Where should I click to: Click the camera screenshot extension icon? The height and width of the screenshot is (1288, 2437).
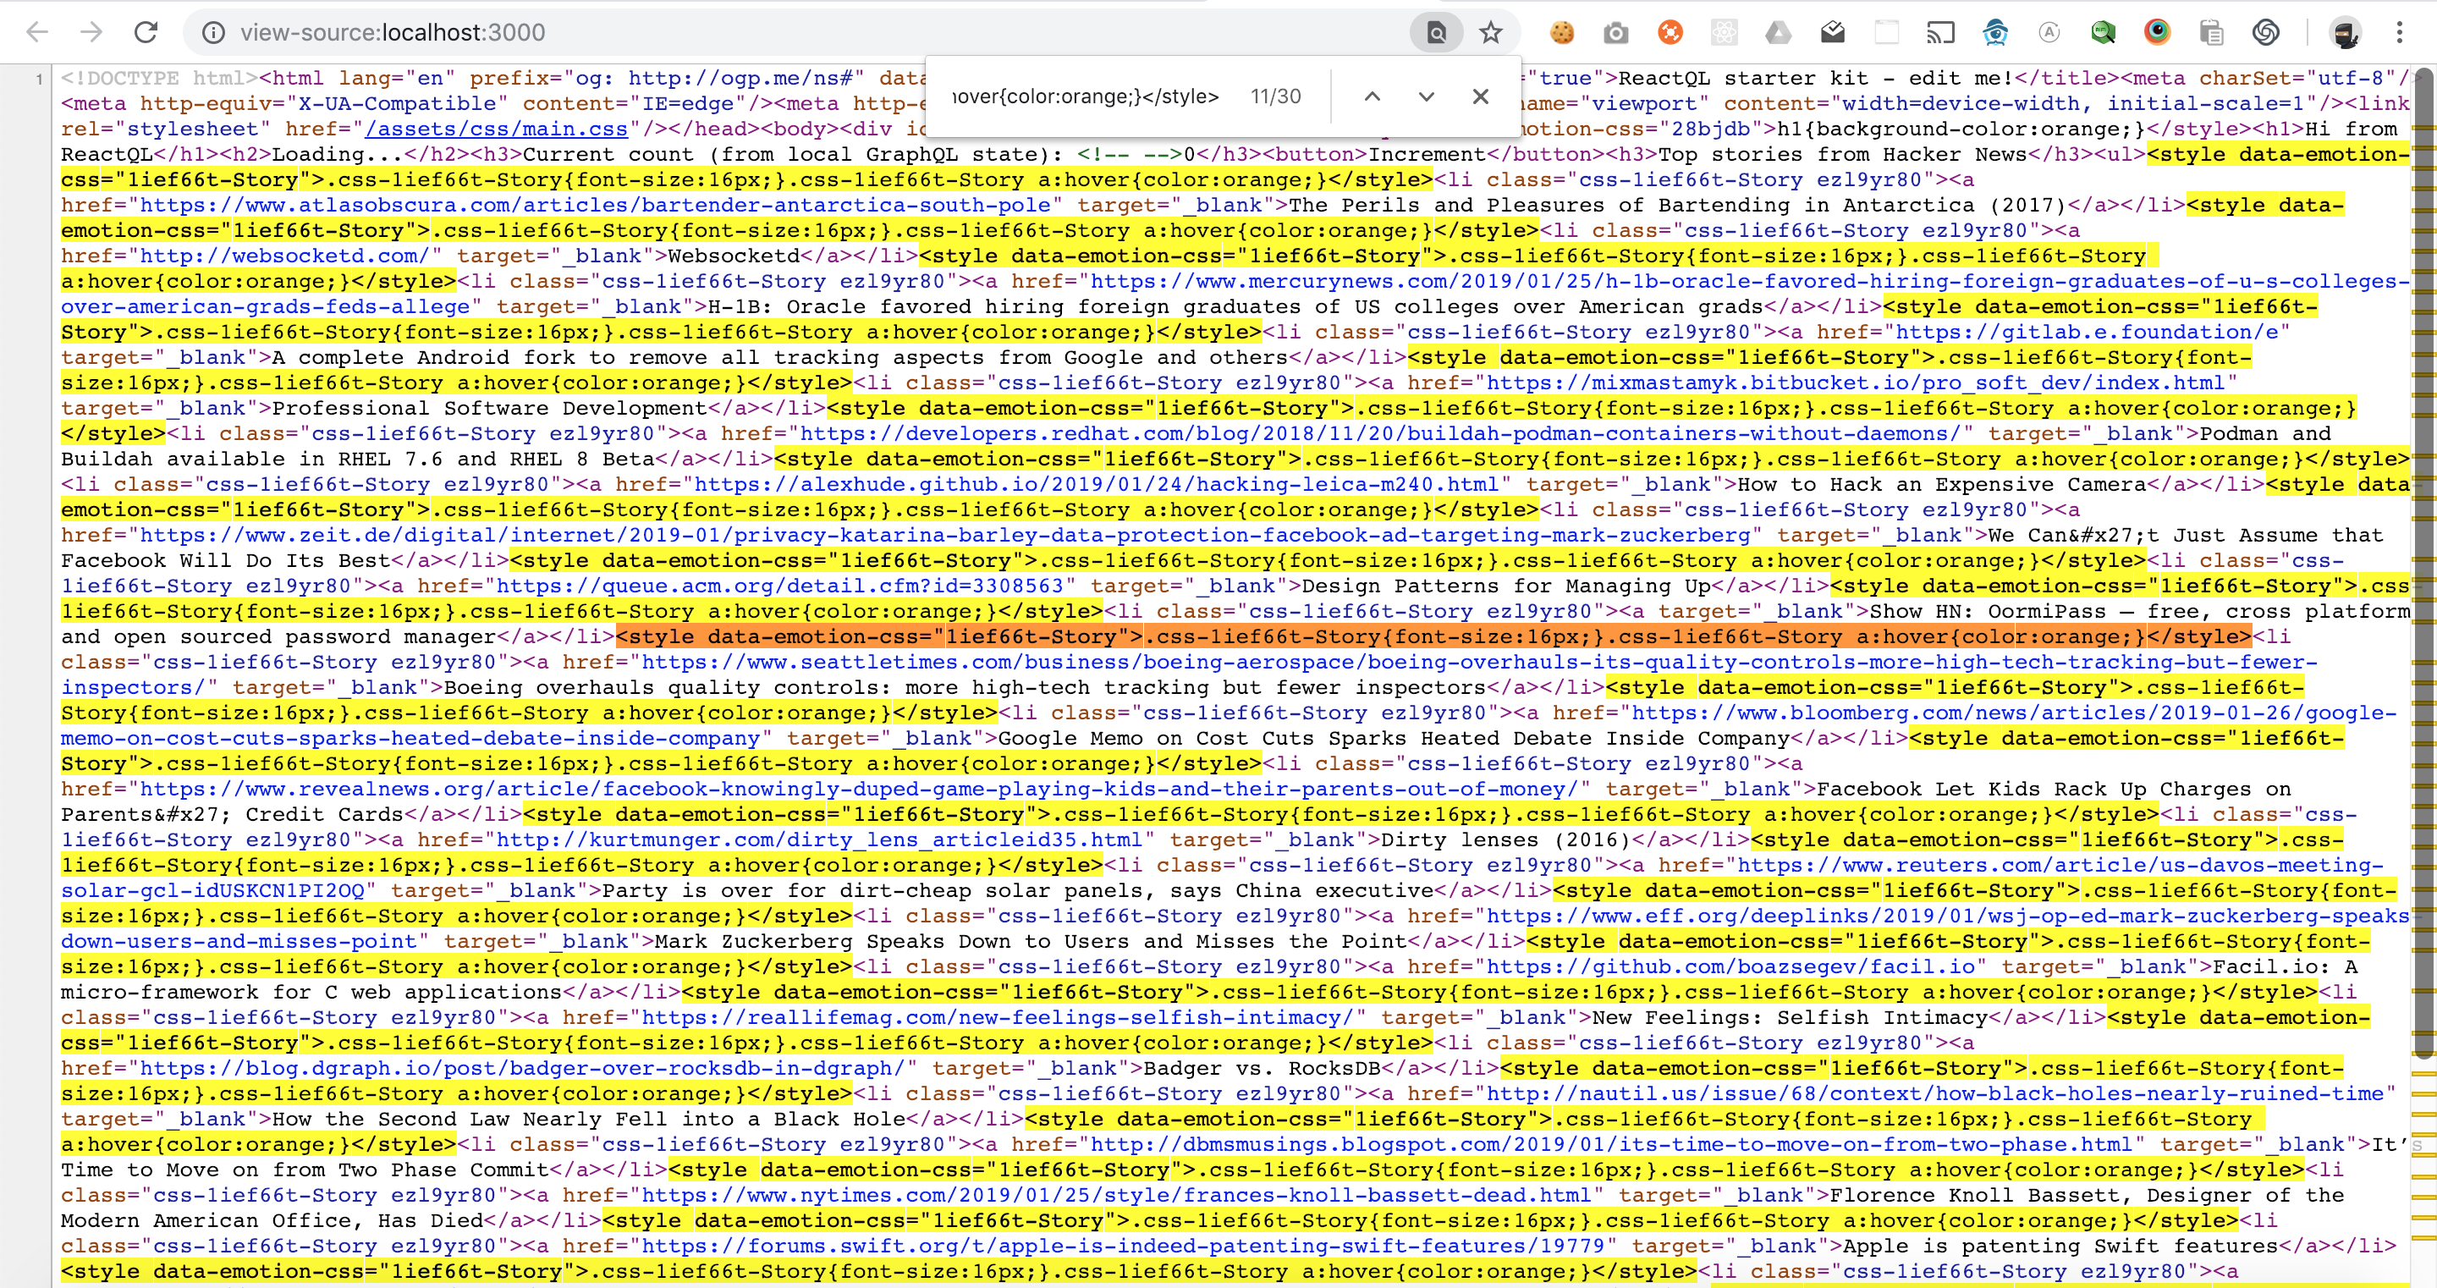coord(1616,31)
